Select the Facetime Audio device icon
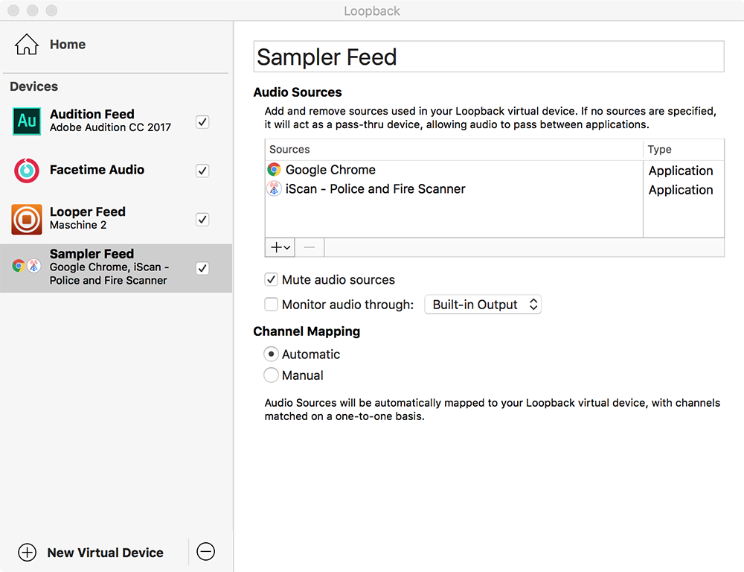Viewport: 744px width, 572px height. pos(27,171)
